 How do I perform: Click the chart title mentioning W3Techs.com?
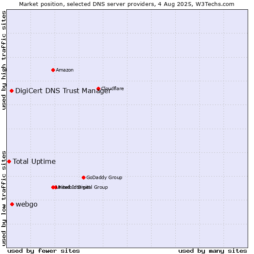point(127,4)
